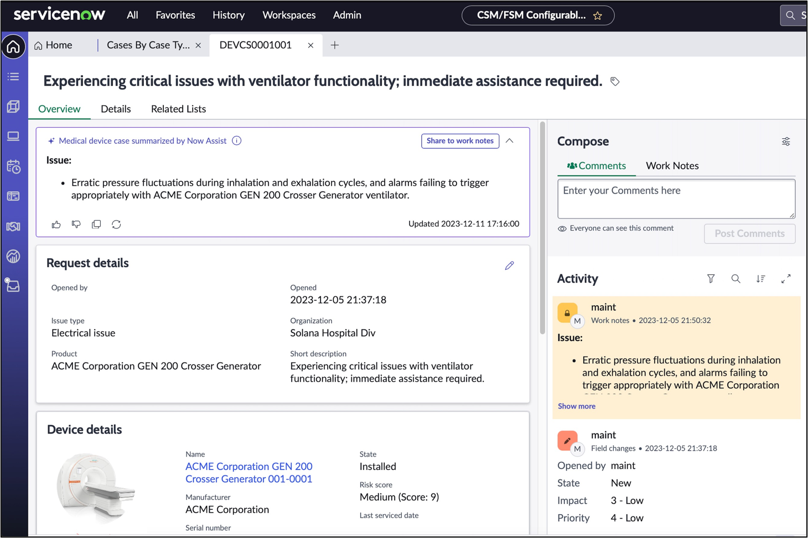Image resolution: width=808 pixels, height=538 pixels.
Task: Switch to Cases By Case Type tab
Action: pos(148,45)
